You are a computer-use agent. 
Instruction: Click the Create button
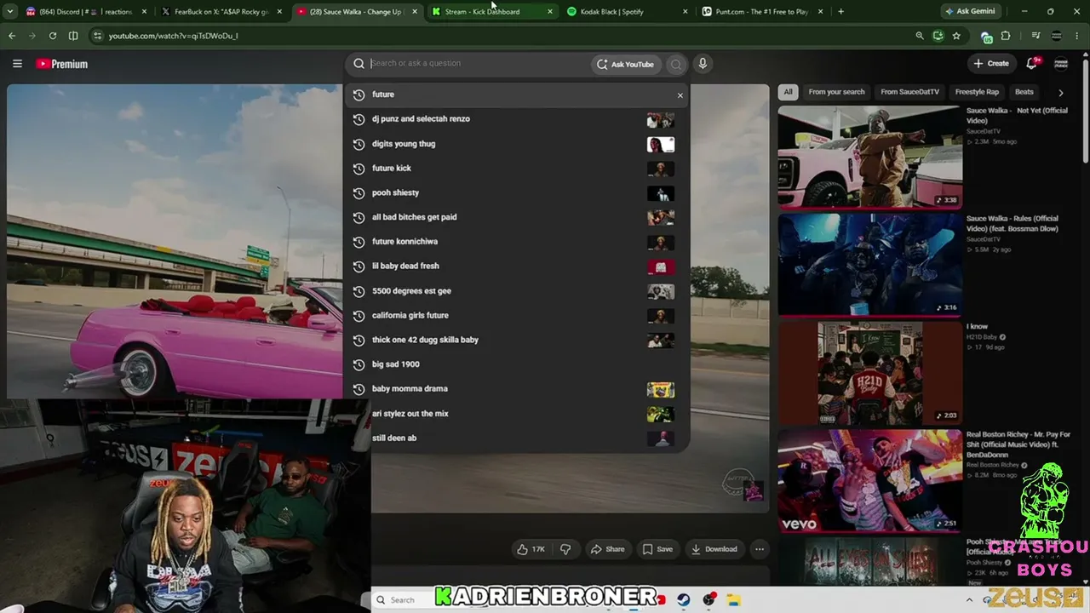coord(992,63)
